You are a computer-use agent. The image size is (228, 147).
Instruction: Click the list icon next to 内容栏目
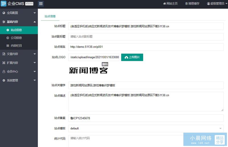[x=8, y=46]
